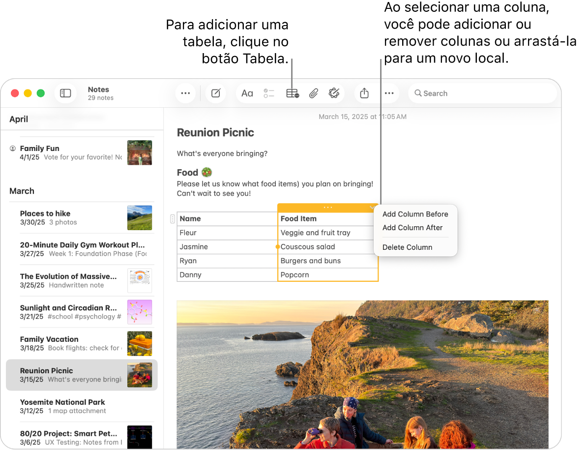The width and height of the screenshot is (587, 450).
Task: Open the writing tools icon next to the paperclip
Action: pyautogui.click(x=334, y=93)
